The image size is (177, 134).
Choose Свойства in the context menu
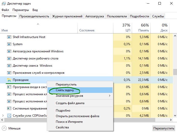point(80,127)
